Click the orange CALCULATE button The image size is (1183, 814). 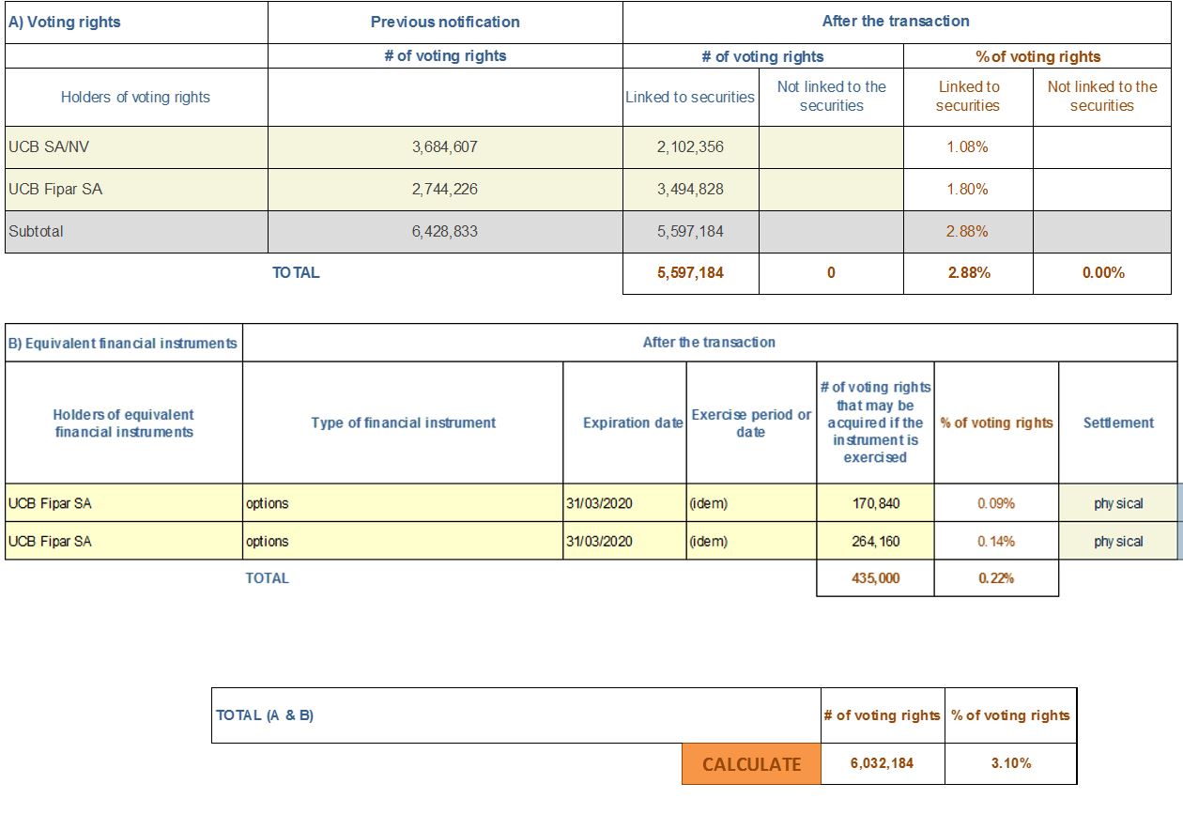point(751,764)
